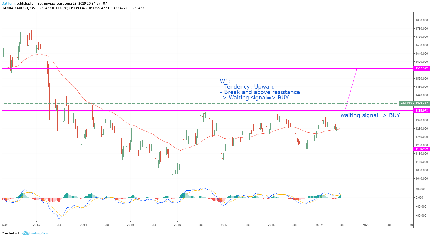Click the 40.000 MACD scale label
Screen dimensions: 432x238
click(x=420, y=189)
